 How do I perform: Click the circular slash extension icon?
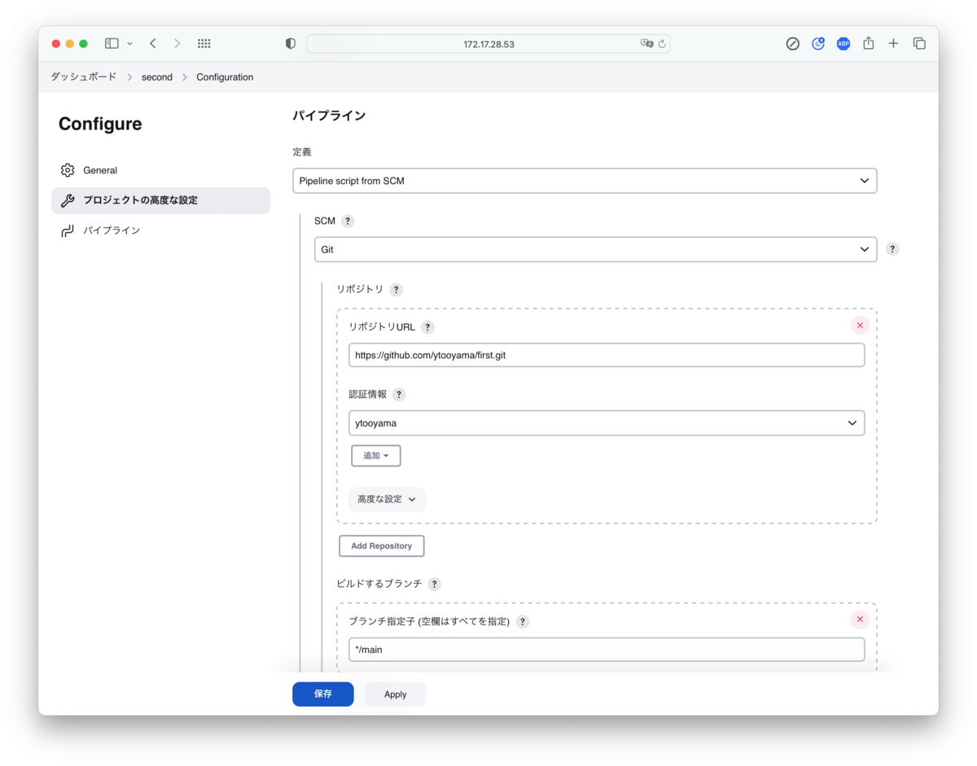792,44
